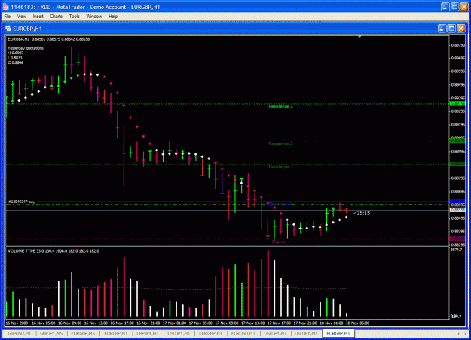471x340 pixels.
Task: Click the 'H 0.8987' yesterday high value
Action: tap(15, 53)
